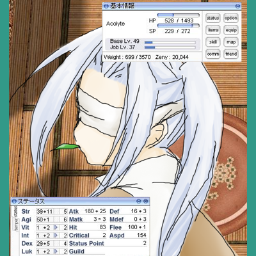The image size is (256, 256).
Task: Click the blue circle icon left of ステータス
Action: click(x=14, y=201)
